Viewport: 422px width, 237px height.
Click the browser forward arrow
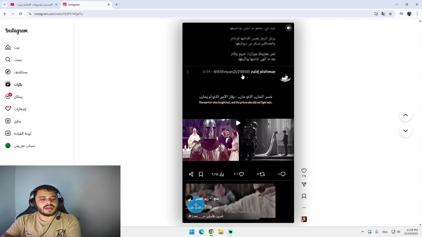(x=13, y=14)
